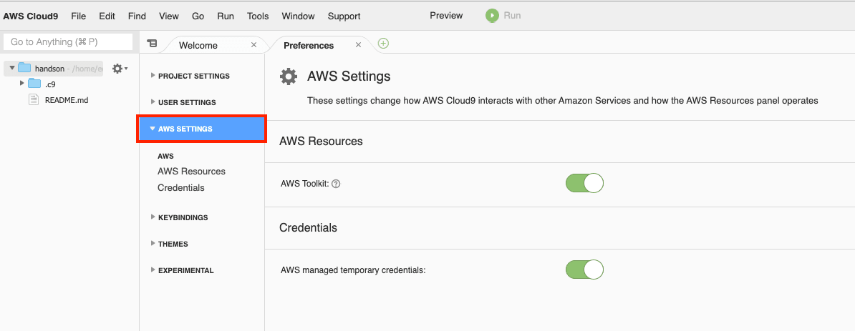Open the file tree gear settings icon

[118, 69]
